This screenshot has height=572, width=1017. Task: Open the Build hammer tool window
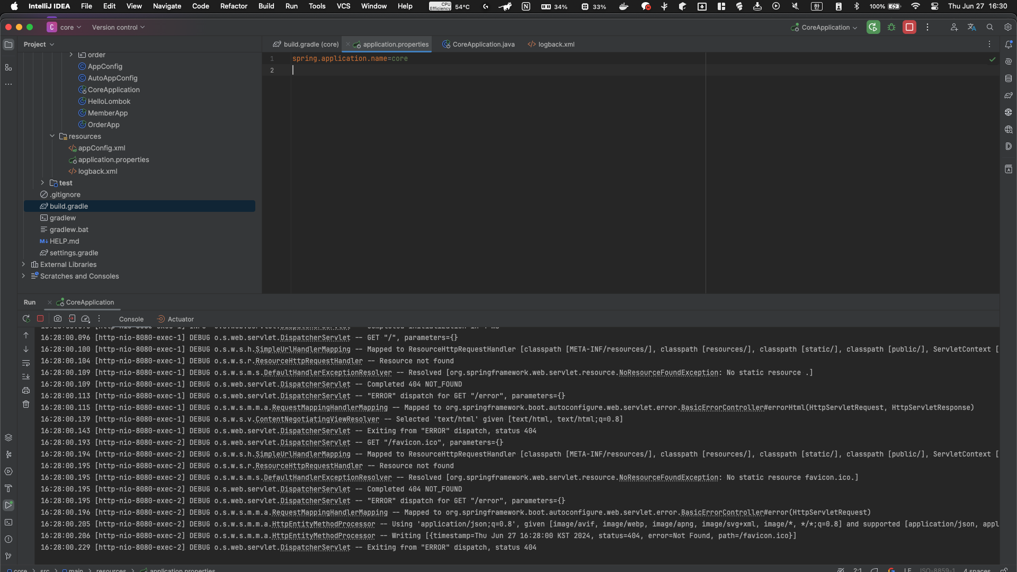click(x=8, y=488)
